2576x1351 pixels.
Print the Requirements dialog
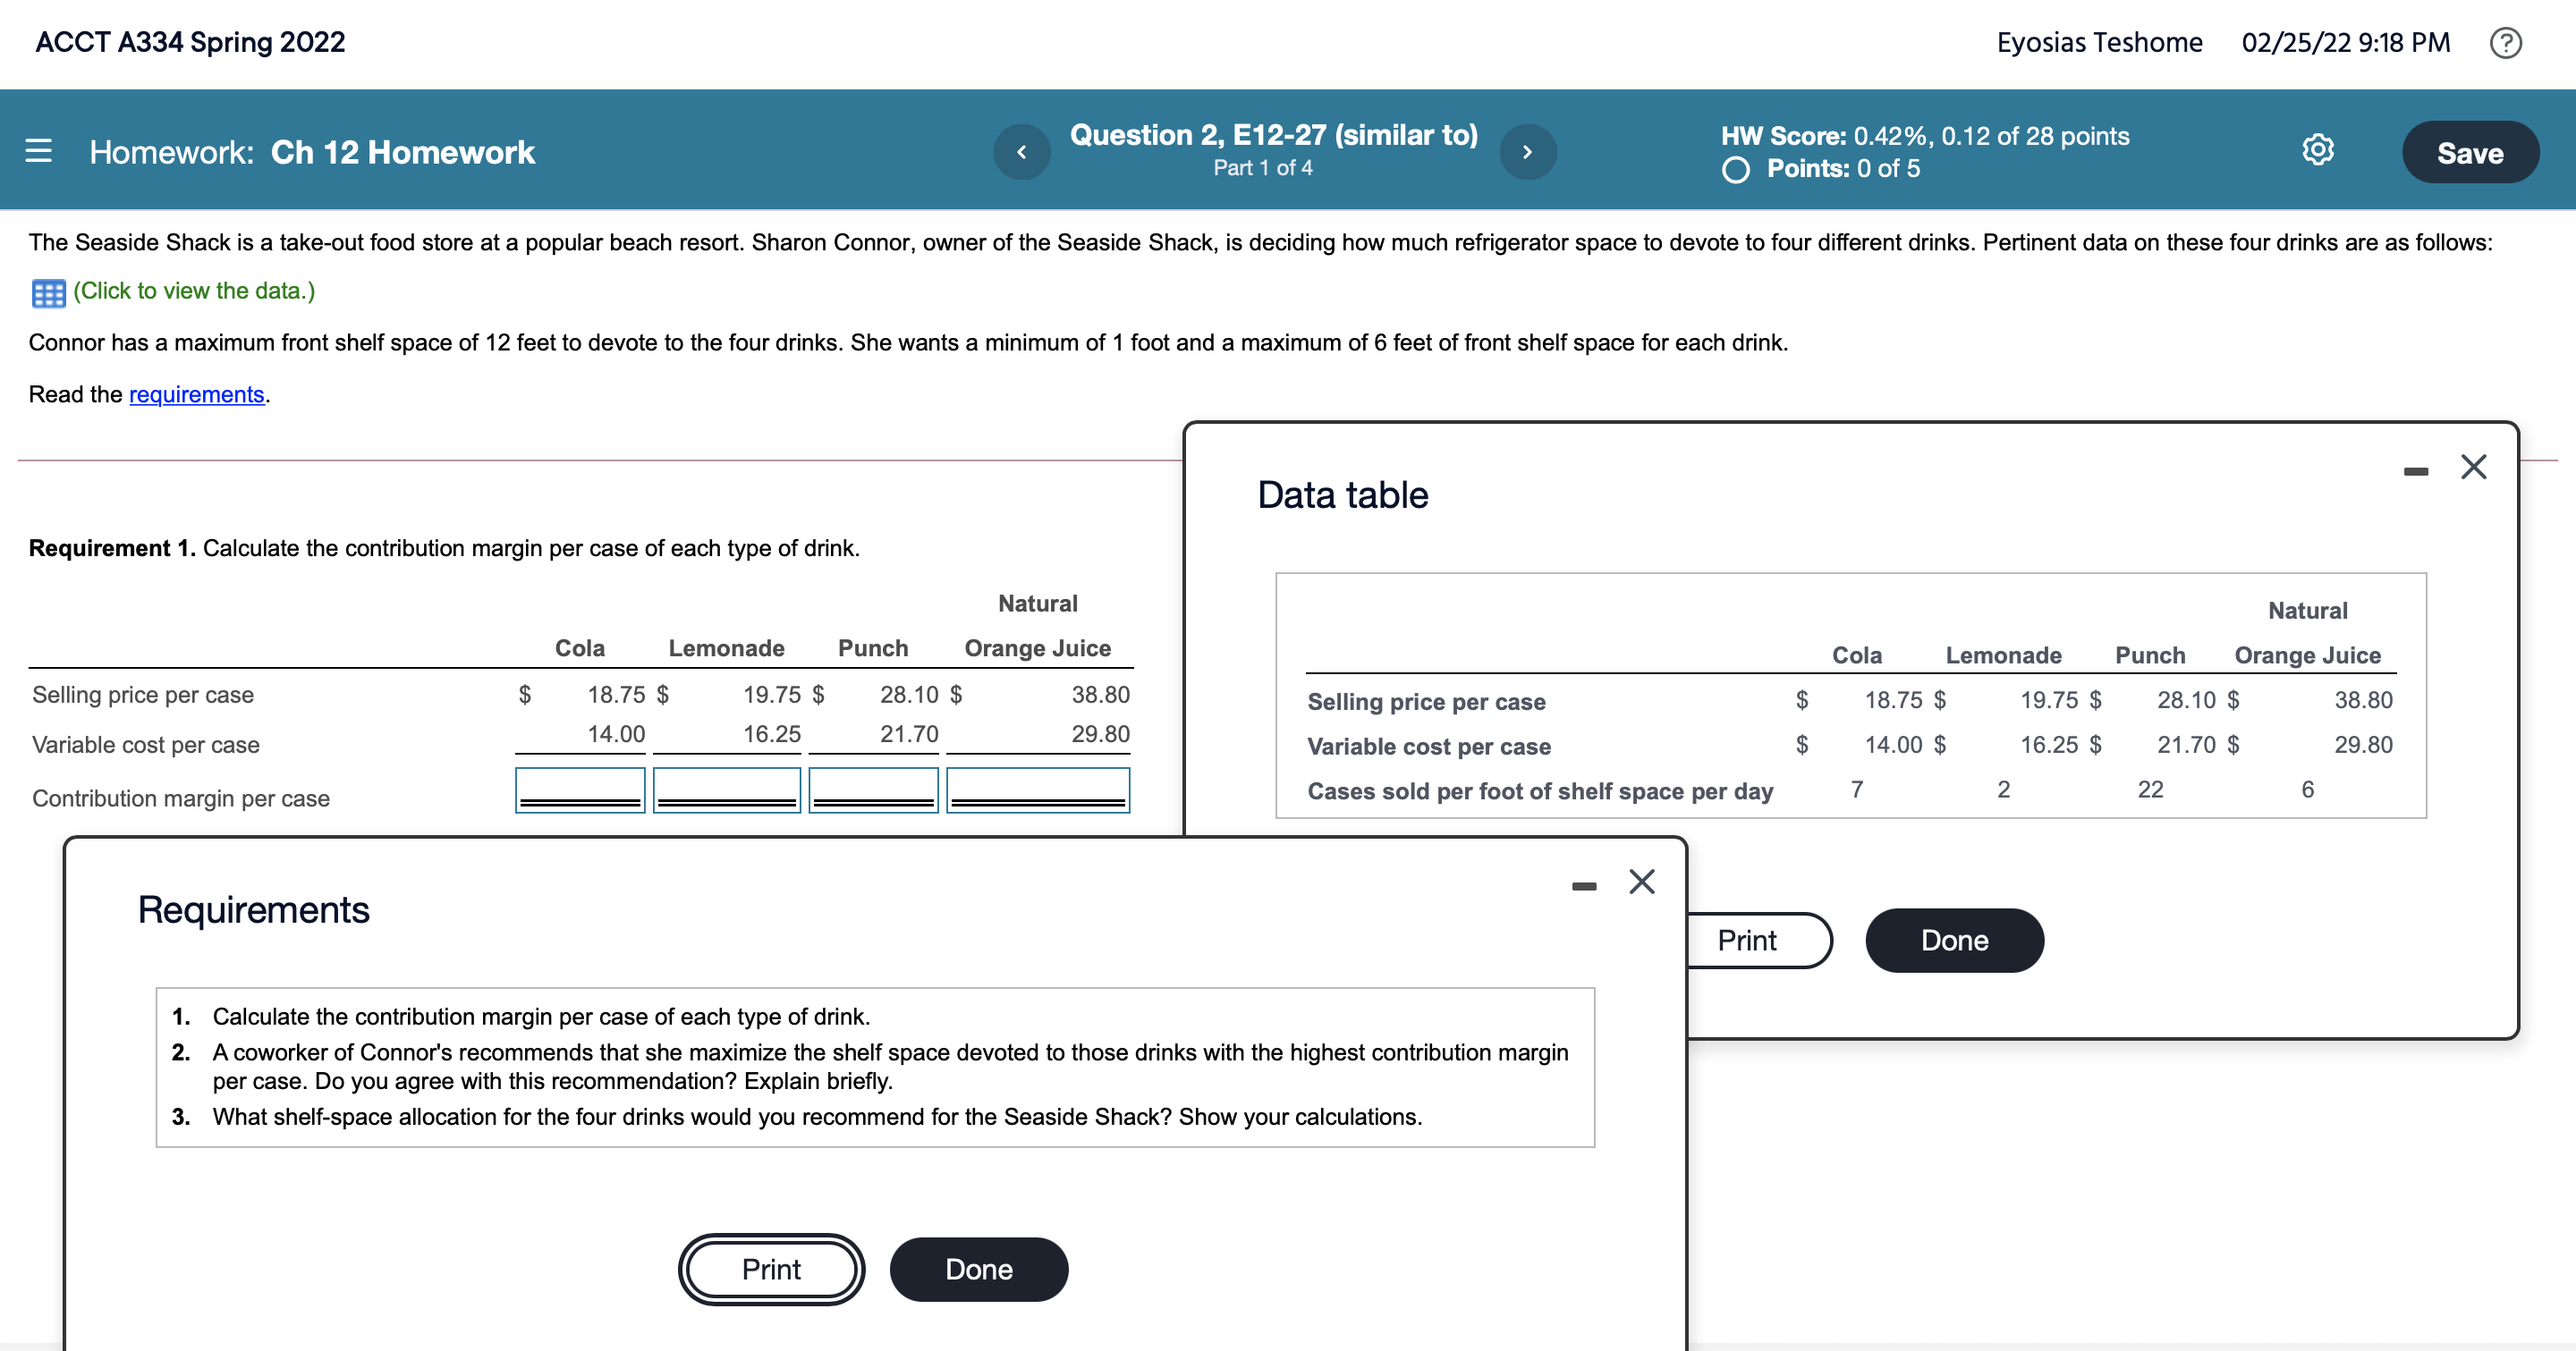click(x=771, y=1269)
